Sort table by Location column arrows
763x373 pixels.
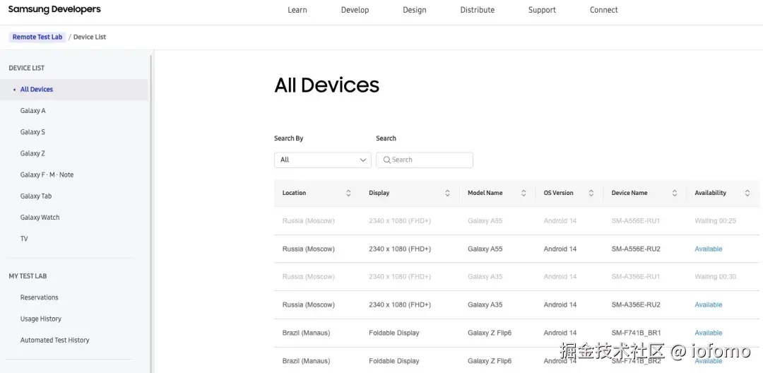pos(348,193)
